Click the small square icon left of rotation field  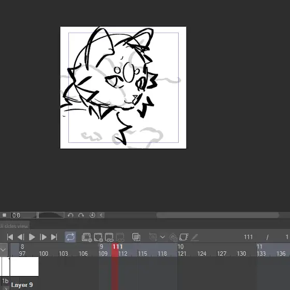5,215
